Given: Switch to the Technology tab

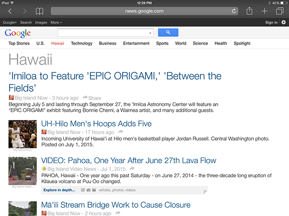Looking at the screenshot, I should coord(82,43).
